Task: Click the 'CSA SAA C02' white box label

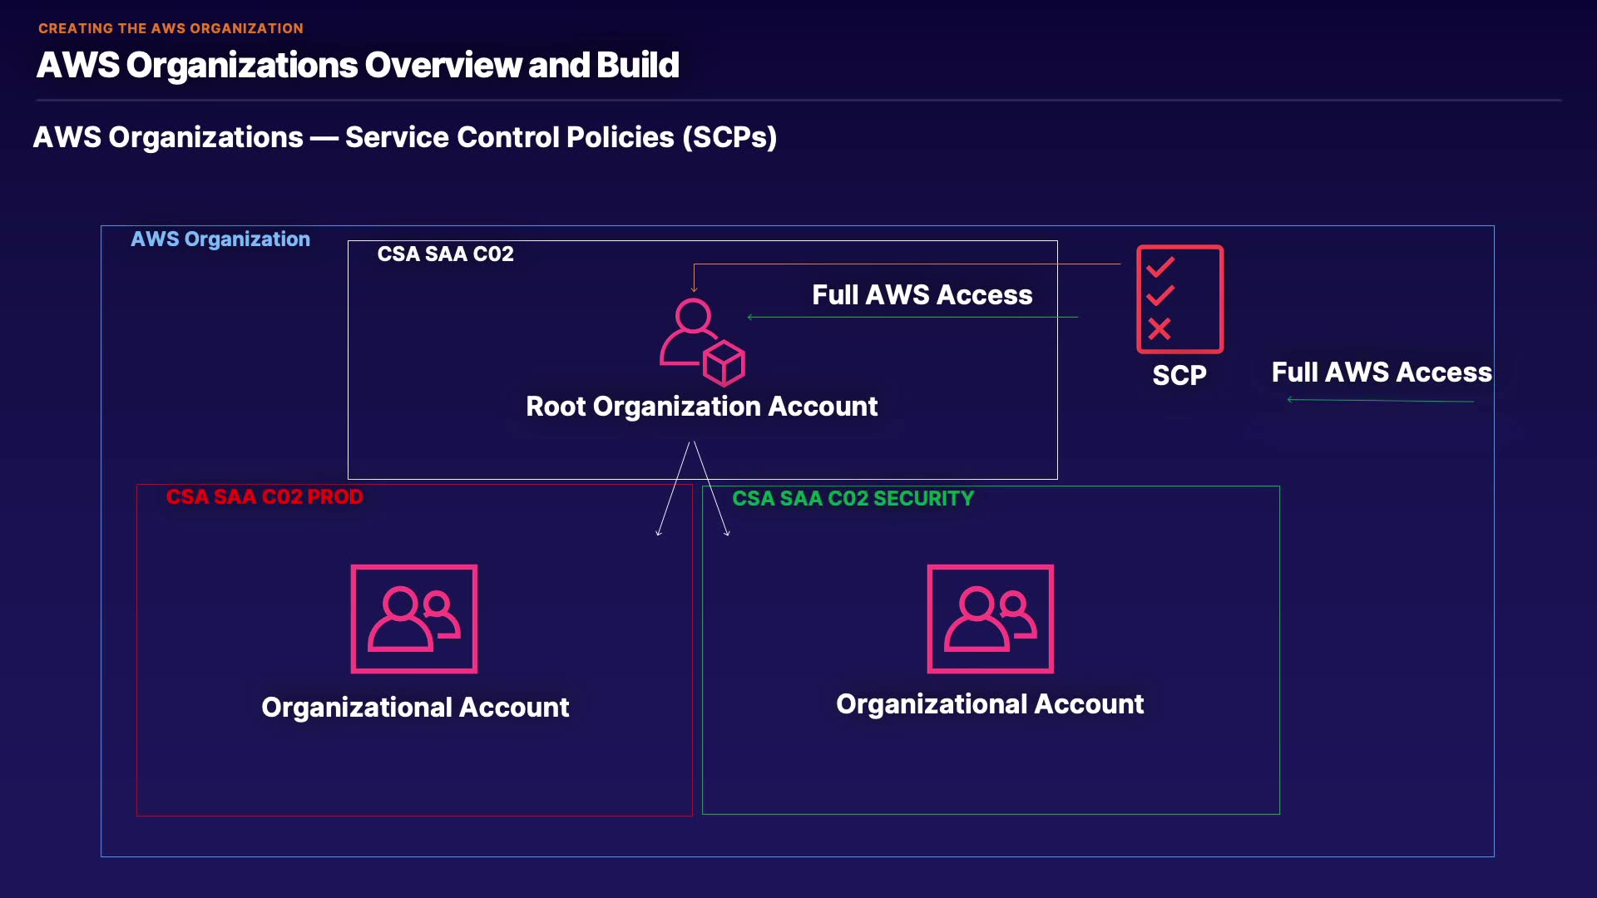Action: pos(445,254)
